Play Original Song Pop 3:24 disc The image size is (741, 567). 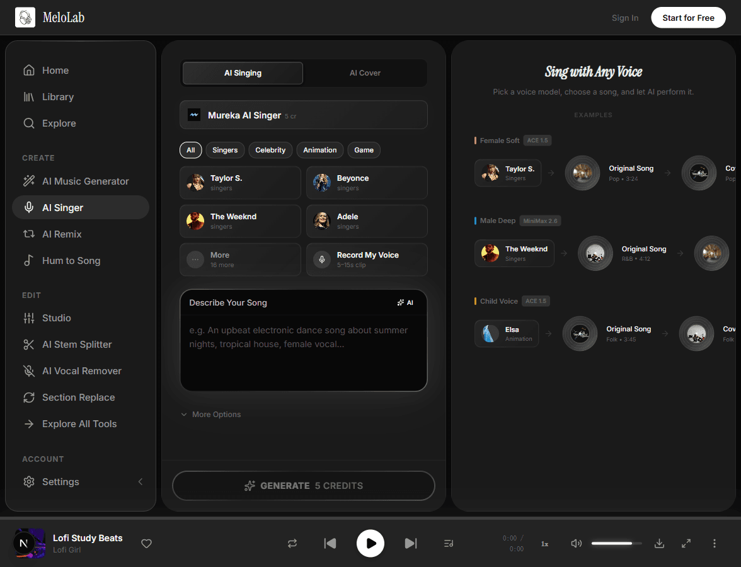click(582, 173)
